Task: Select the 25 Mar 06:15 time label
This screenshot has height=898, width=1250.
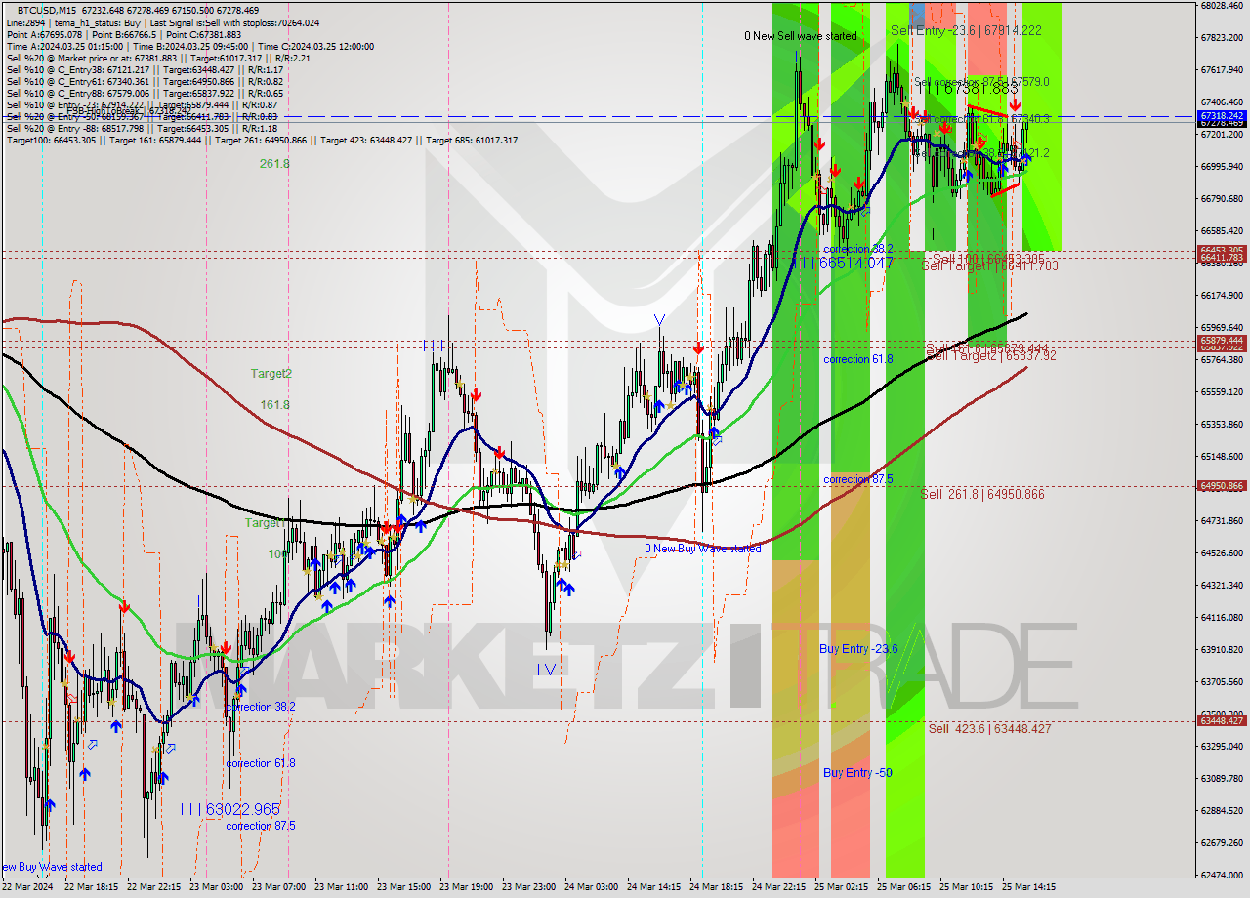Action: 903,887
